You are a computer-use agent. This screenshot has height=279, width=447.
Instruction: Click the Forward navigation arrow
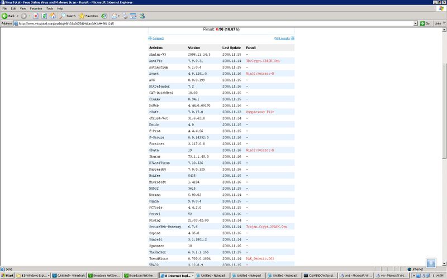(x=23, y=16)
